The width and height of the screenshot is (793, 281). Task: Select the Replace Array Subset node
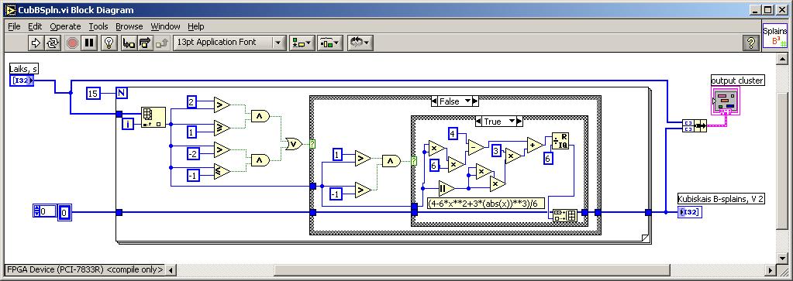click(x=564, y=216)
